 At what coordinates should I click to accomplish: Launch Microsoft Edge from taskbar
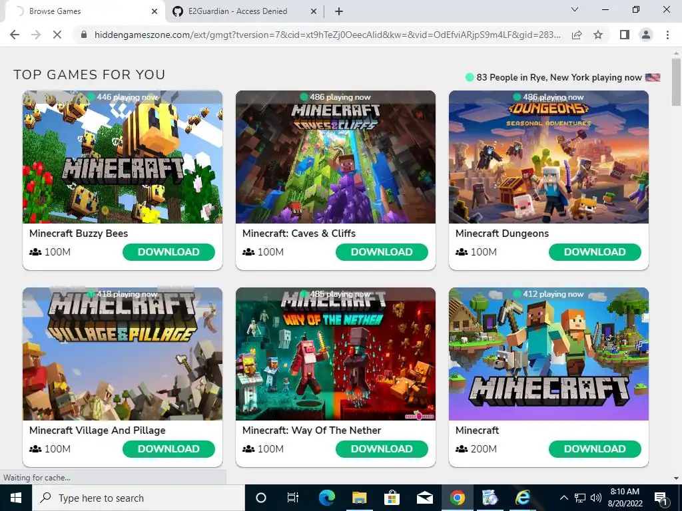327,498
